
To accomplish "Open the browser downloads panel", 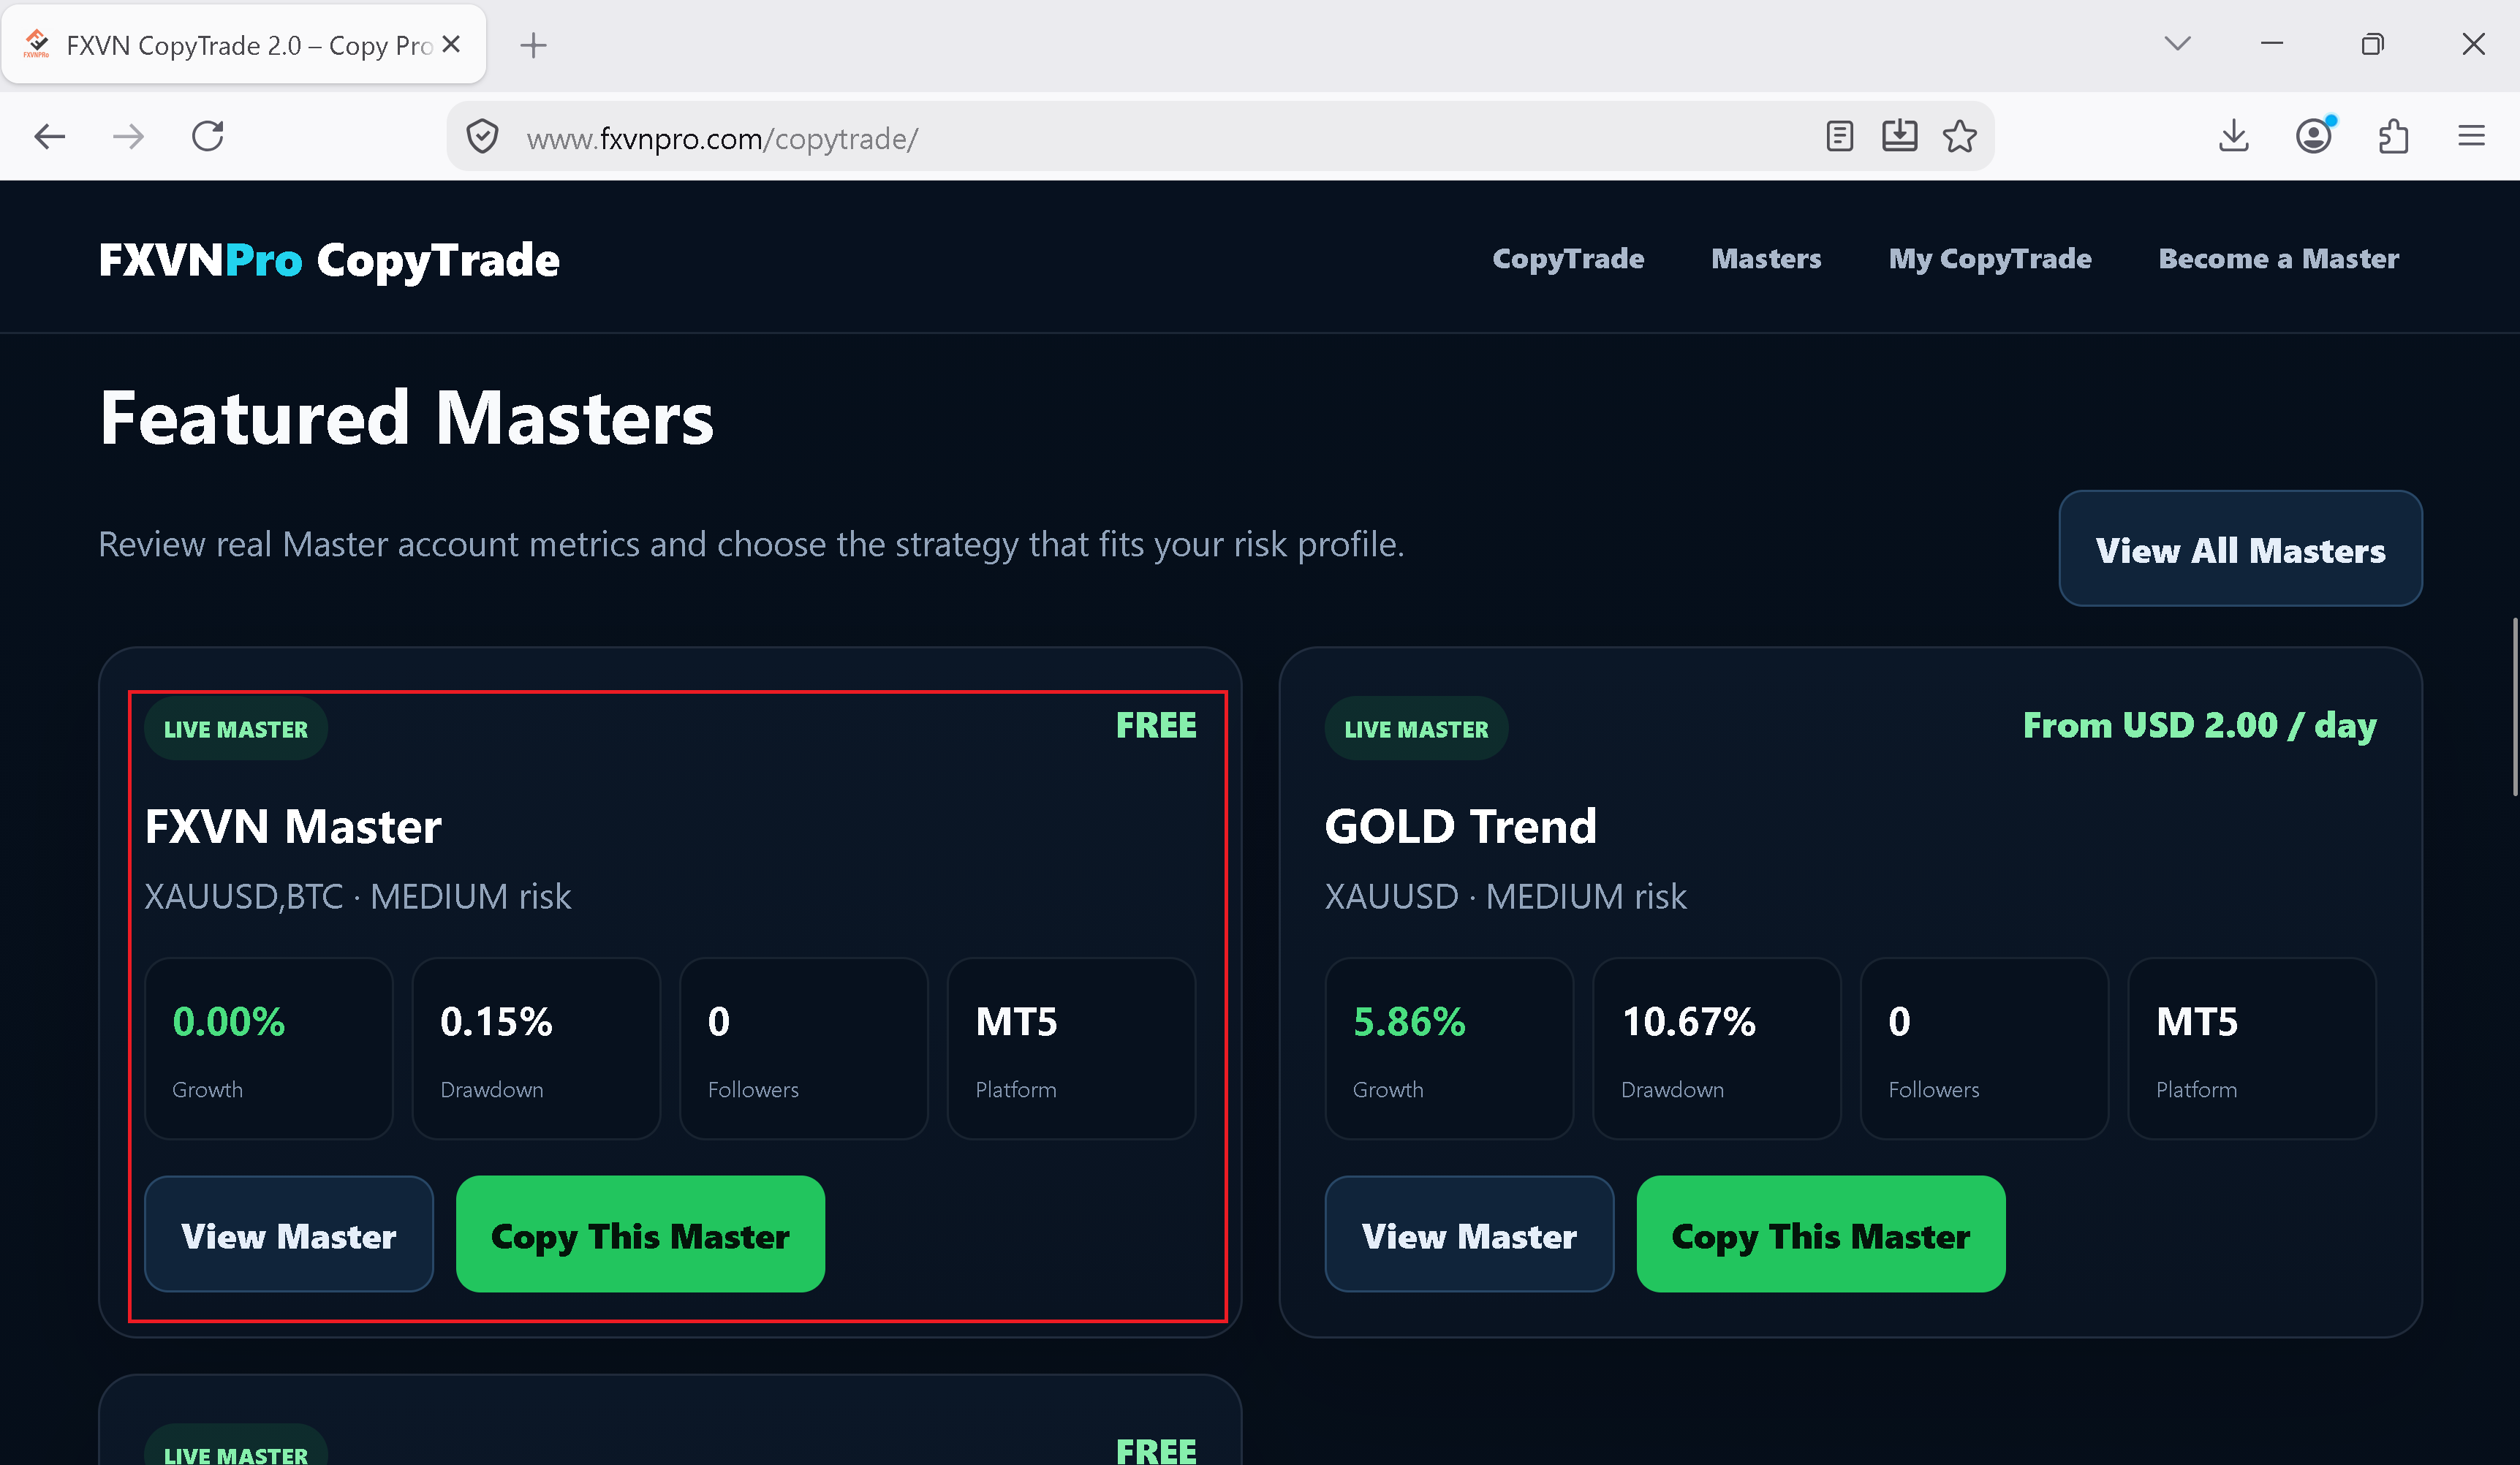I will click(x=2233, y=136).
